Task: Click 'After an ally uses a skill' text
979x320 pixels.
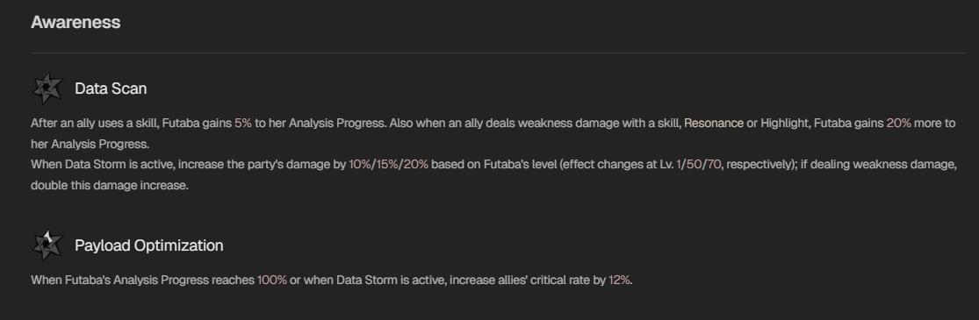Action: pyautogui.click(x=94, y=124)
